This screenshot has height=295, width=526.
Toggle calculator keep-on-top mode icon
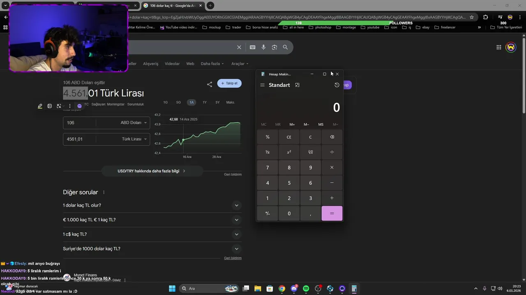coord(297,85)
